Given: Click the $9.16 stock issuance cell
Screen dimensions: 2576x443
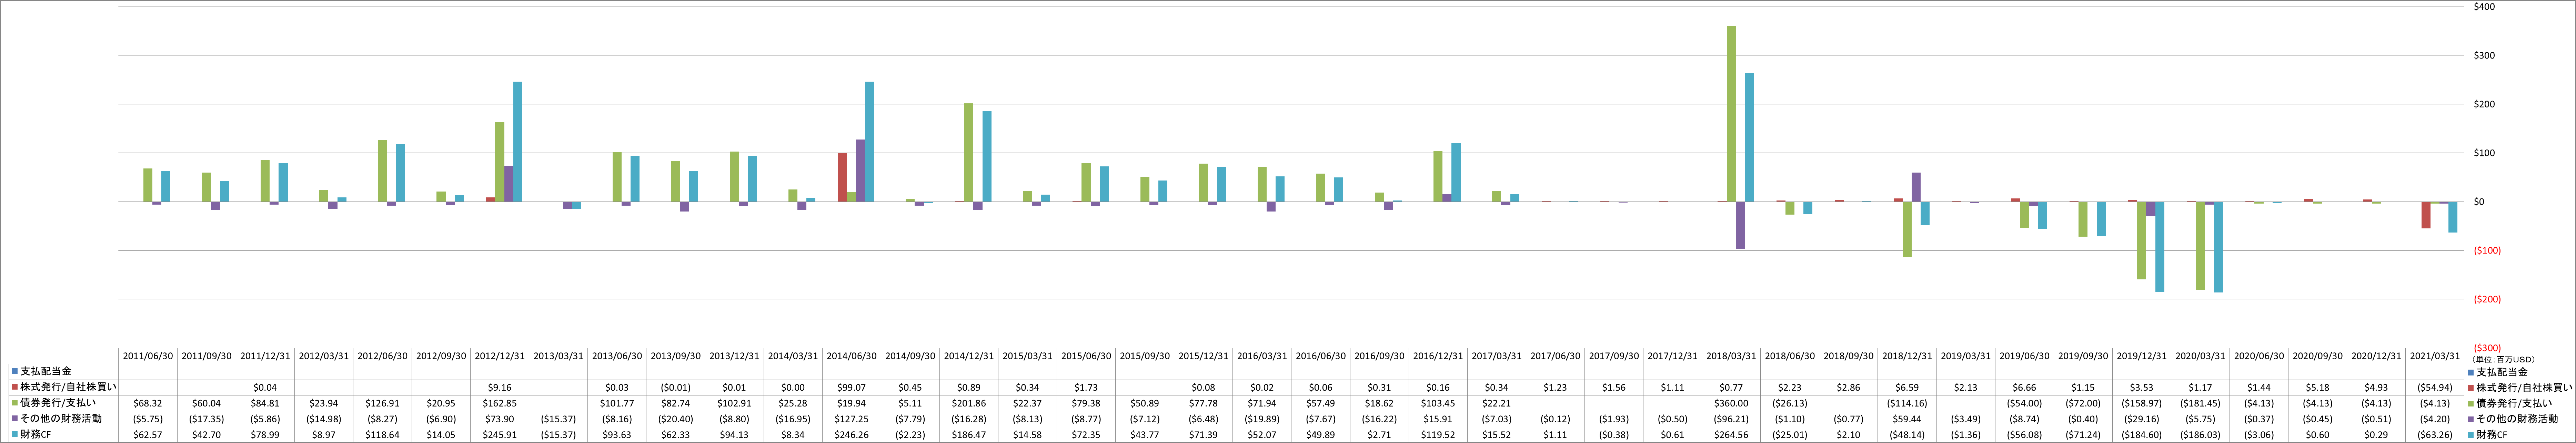Looking at the screenshot, I should point(500,387).
